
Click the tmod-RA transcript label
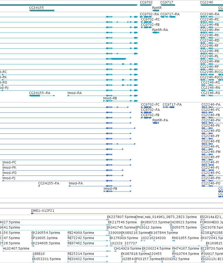75,93
